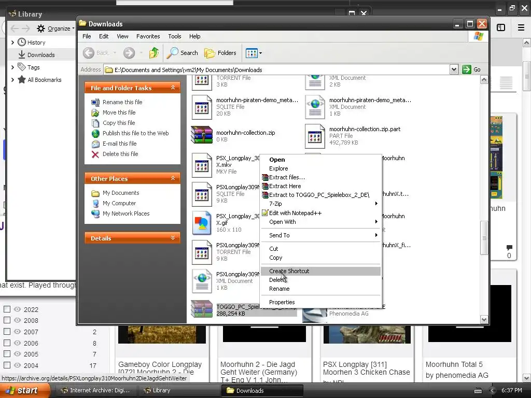The image size is (531, 398).
Task: Click the My Network Places icon link
Action: click(95, 214)
